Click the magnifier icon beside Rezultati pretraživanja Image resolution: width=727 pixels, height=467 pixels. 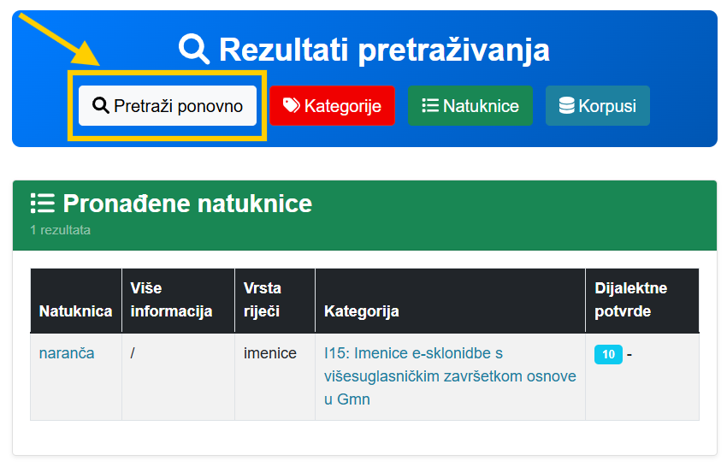coord(194,50)
